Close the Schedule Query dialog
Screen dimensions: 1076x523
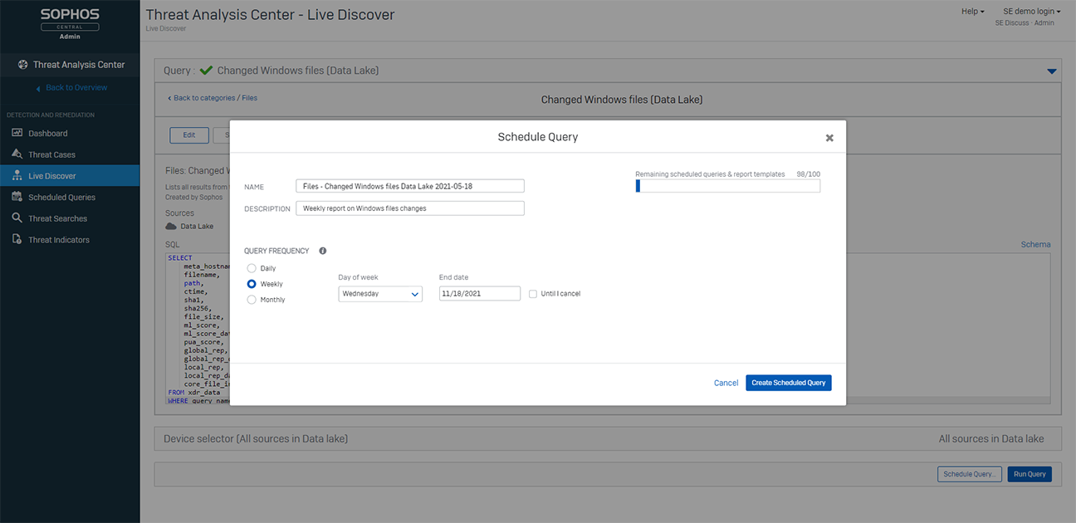[829, 139]
